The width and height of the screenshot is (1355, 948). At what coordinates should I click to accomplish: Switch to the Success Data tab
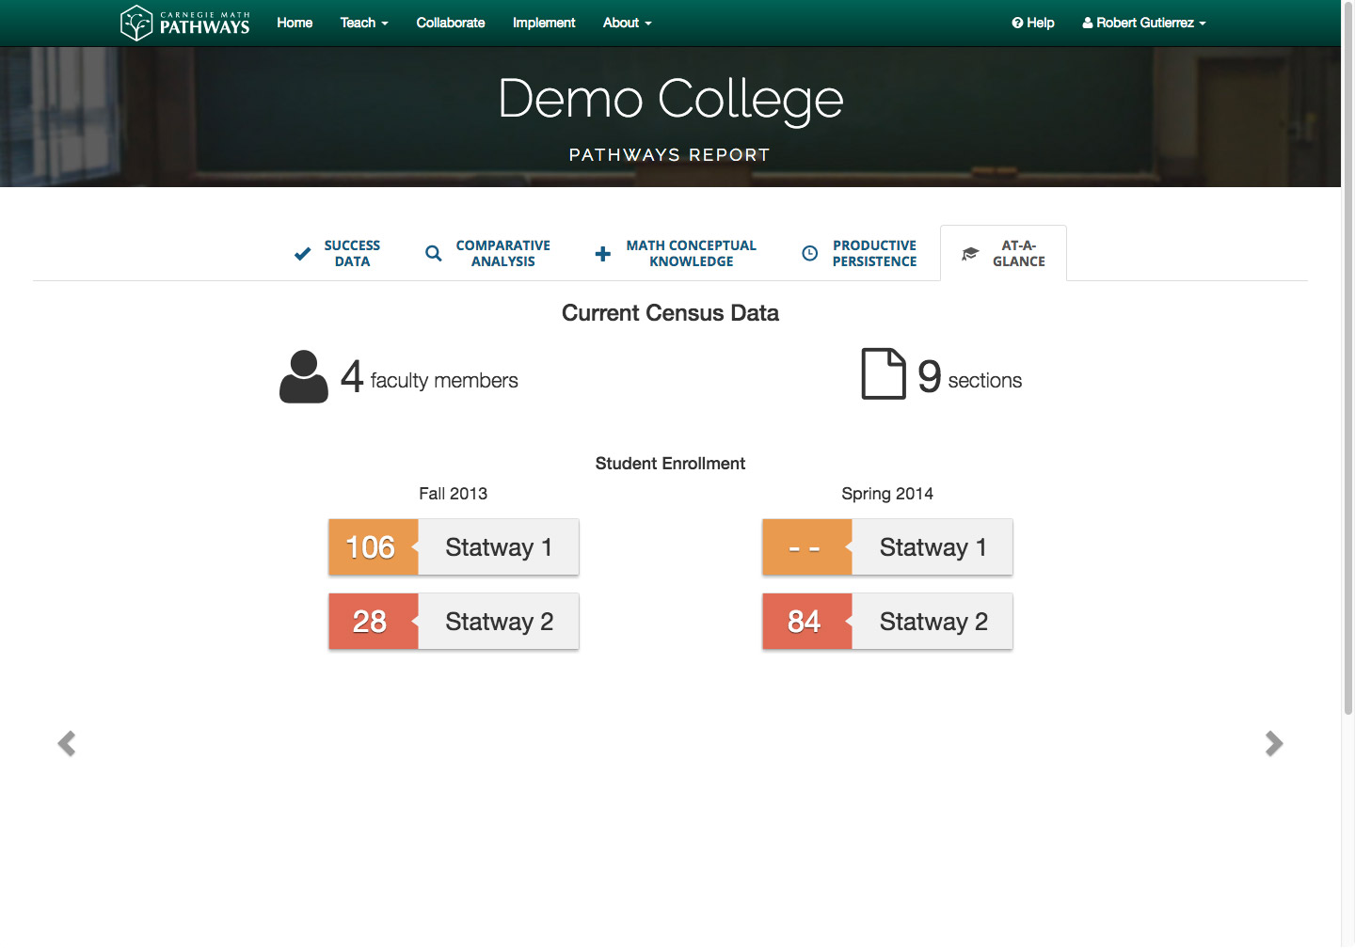coord(338,253)
